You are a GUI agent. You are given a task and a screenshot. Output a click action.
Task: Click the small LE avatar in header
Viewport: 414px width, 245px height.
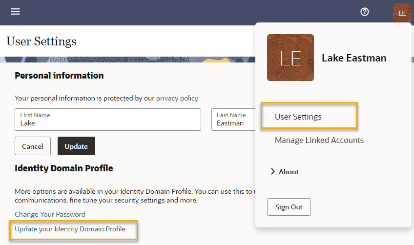[x=402, y=13]
